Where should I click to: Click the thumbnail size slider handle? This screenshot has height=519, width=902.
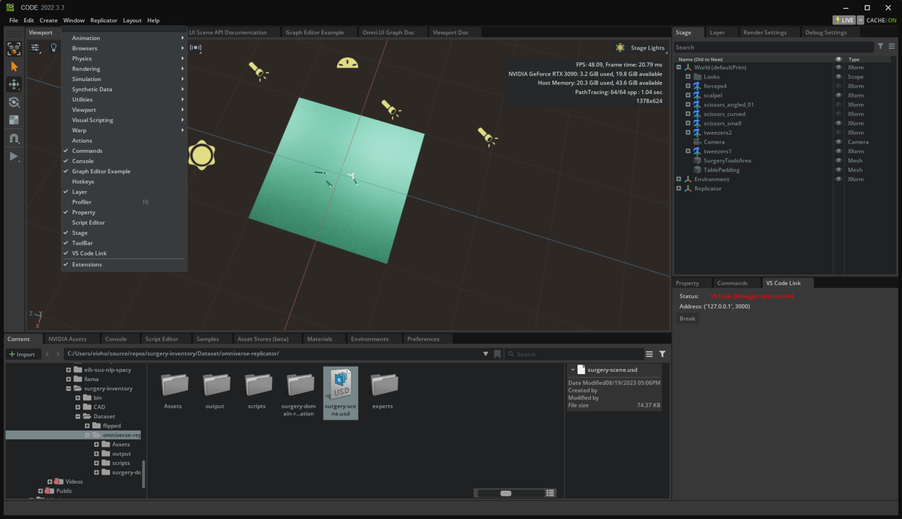pos(506,493)
